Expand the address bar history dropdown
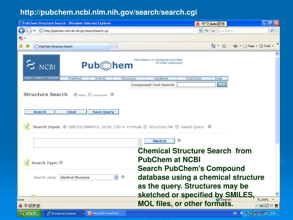293x220 pixels. point(200,31)
